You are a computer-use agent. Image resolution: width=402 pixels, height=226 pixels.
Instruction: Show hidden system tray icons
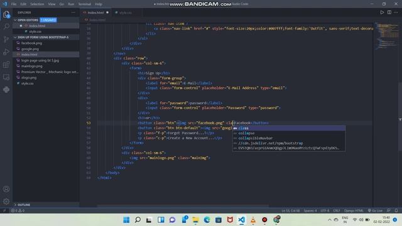point(329,220)
